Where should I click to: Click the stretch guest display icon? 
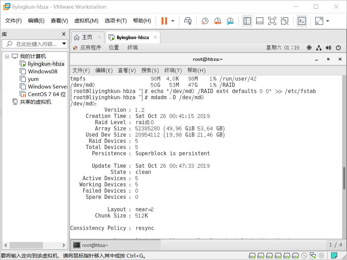(x=319, y=21)
